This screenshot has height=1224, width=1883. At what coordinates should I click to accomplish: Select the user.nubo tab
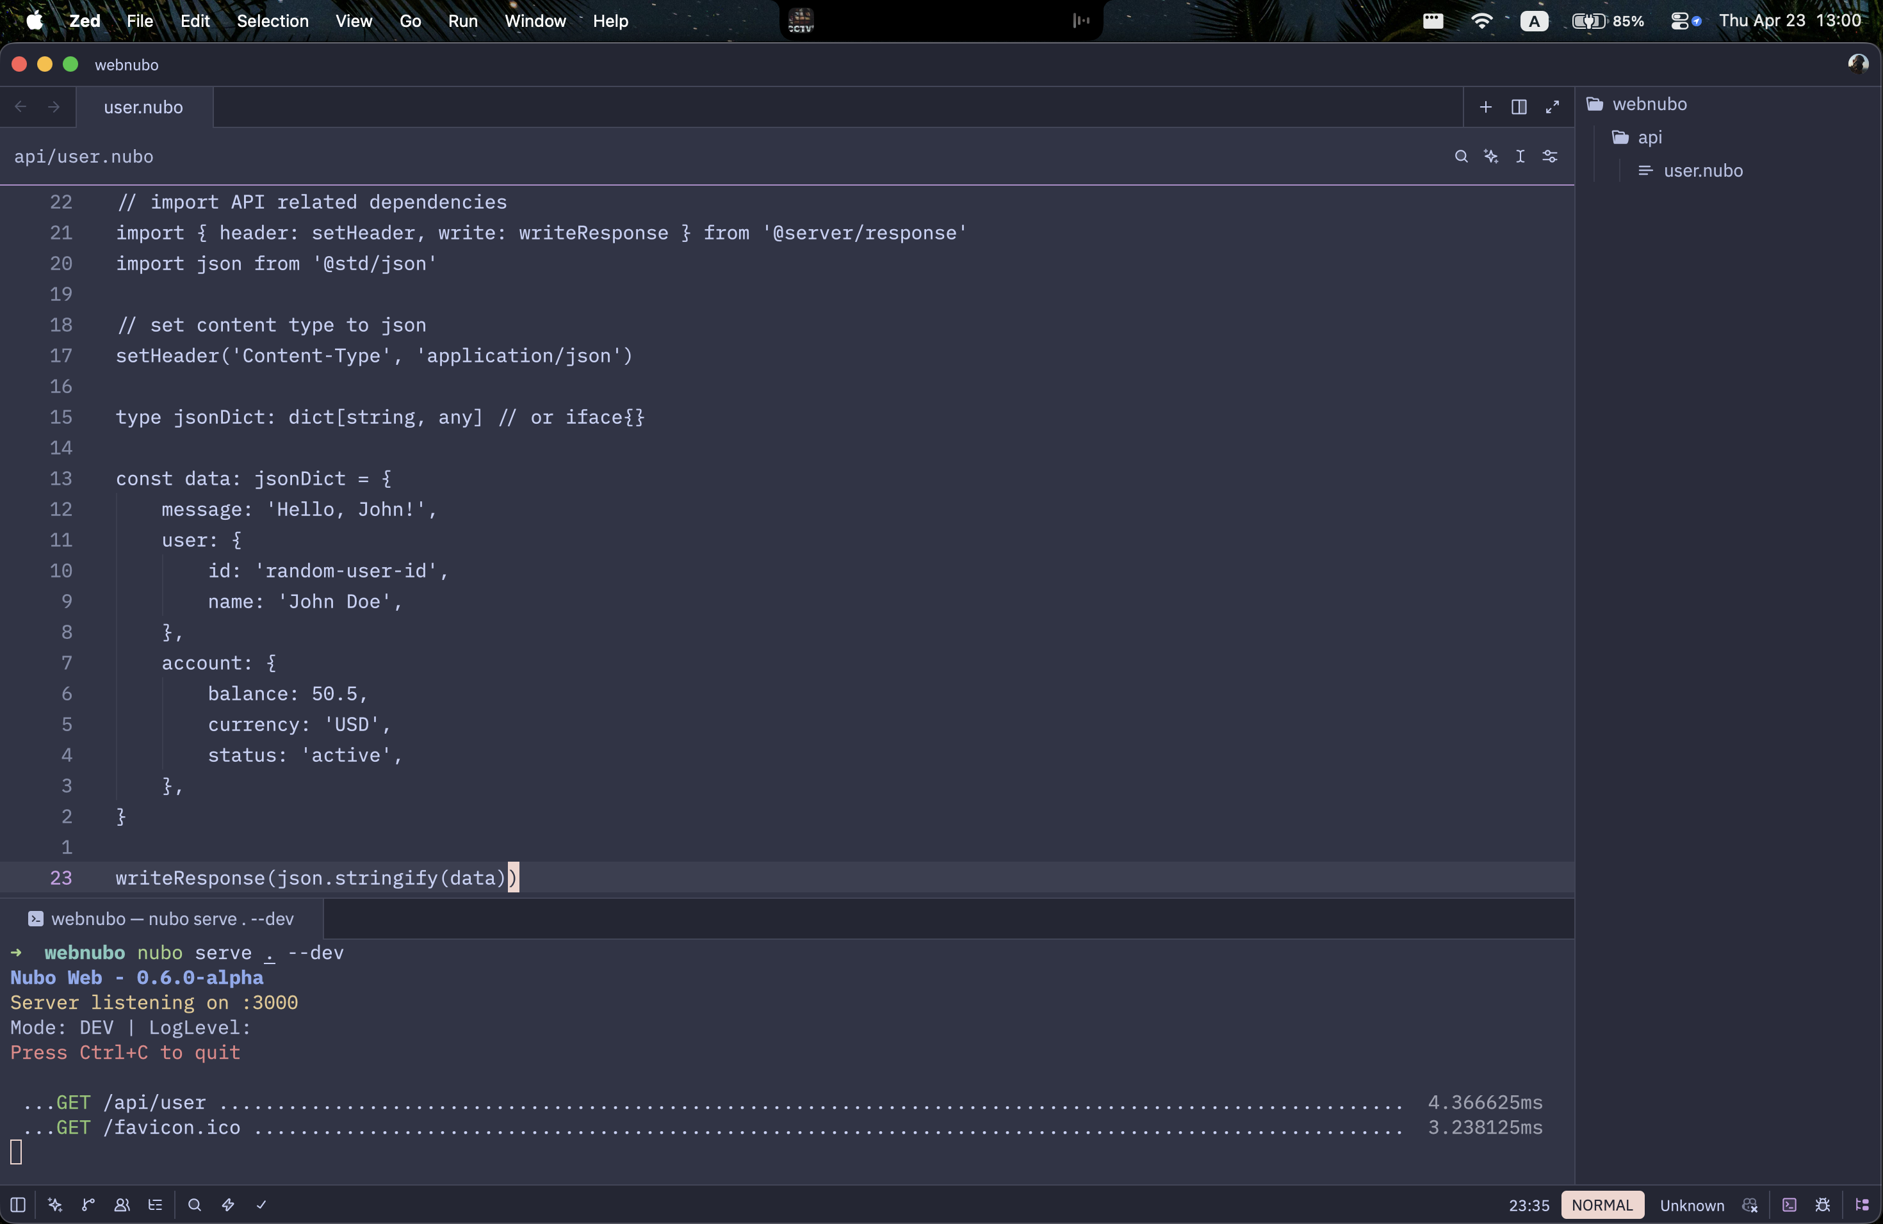142,107
